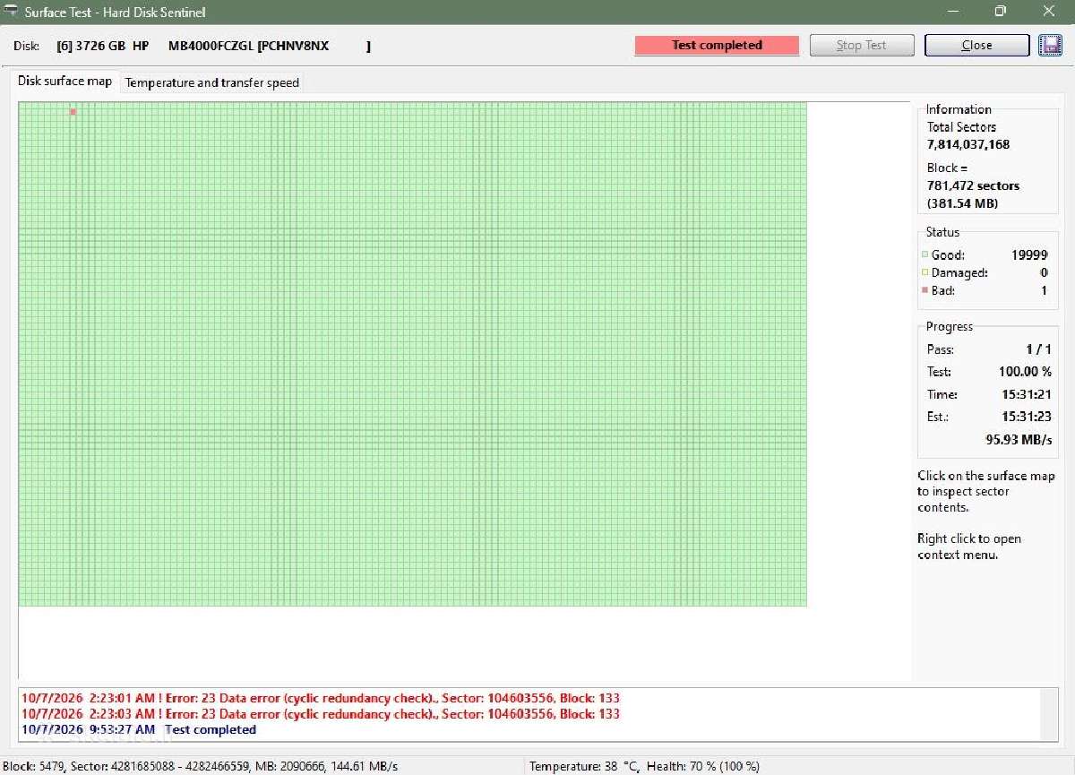Image resolution: width=1075 pixels, height=775 pixels.
Task: Click the Block: 5479 status bar entry
Action: (x=33, y=767)
